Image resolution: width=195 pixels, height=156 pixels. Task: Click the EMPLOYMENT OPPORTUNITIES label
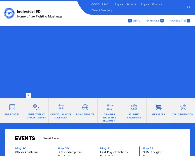[x=36, y=116]
